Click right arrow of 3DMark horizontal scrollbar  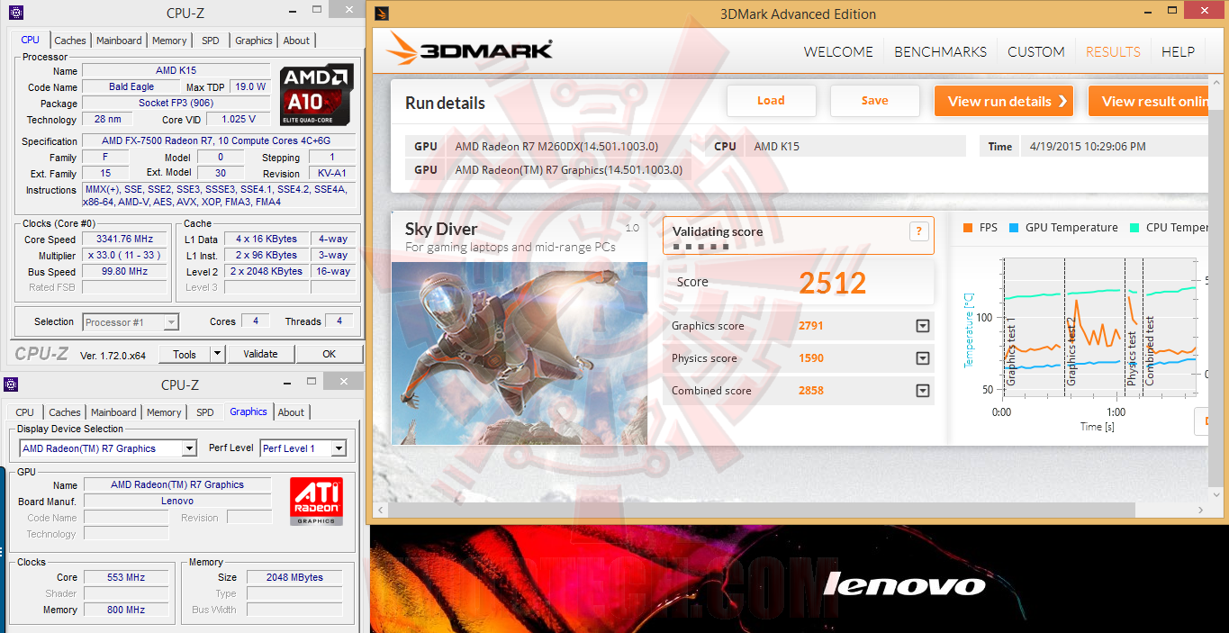point(1201,511)
